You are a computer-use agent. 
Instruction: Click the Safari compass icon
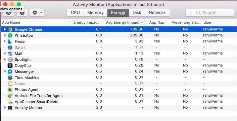tap(10, 47)
